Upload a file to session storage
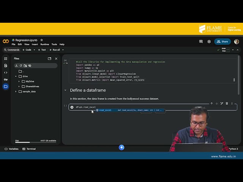243x182 pixels. point(16,66)
